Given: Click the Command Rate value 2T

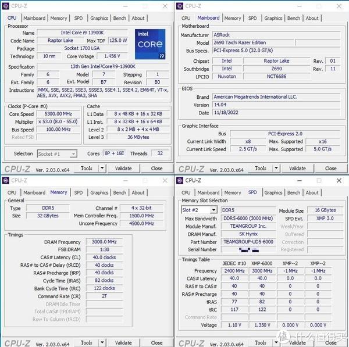Looking at the screenshot, I should [104, 296].
